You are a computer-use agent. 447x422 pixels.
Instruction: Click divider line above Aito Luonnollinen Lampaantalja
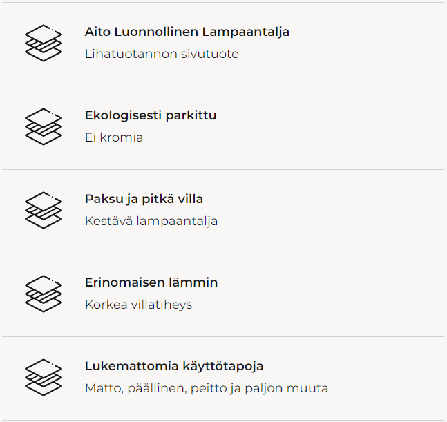click(223, 2)
